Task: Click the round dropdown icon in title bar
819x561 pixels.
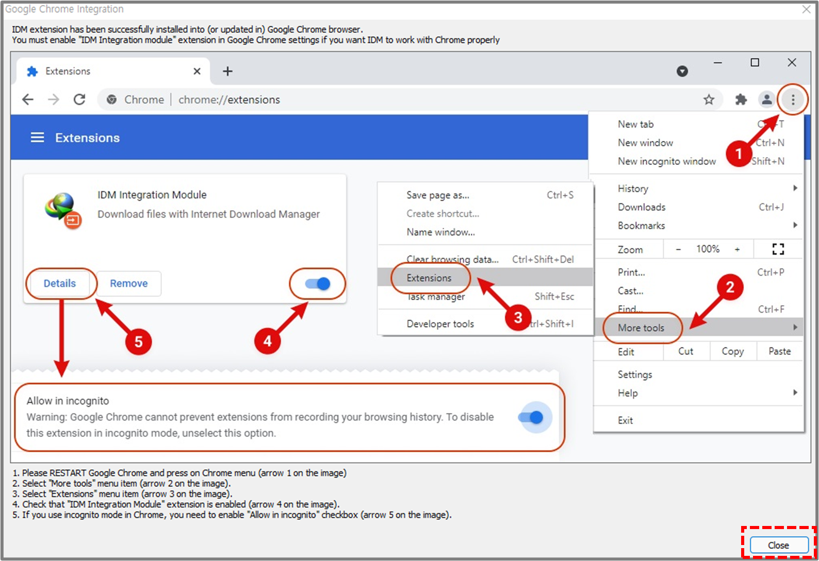Action: pos(682,71)
